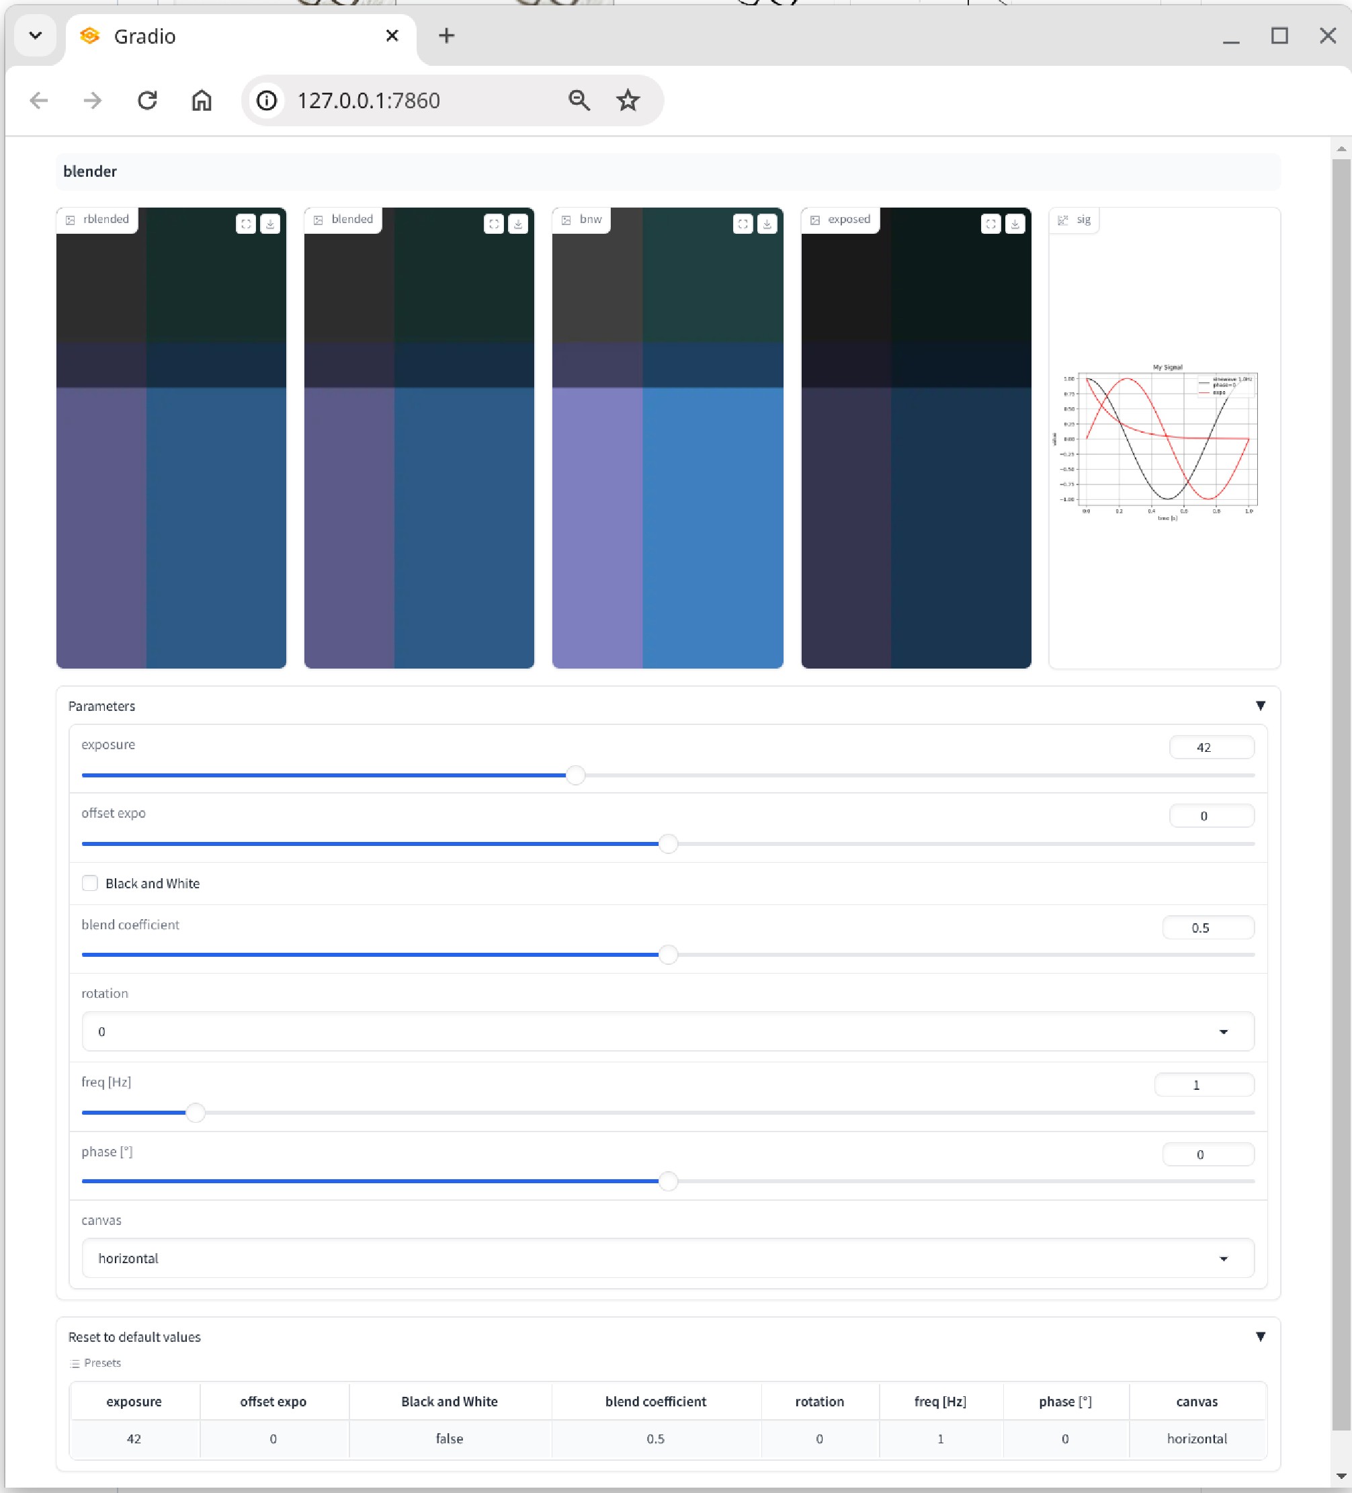This screenshot has width=1352, height=1493.
Task: Click the browser back arrow
Action: (38, 100)
